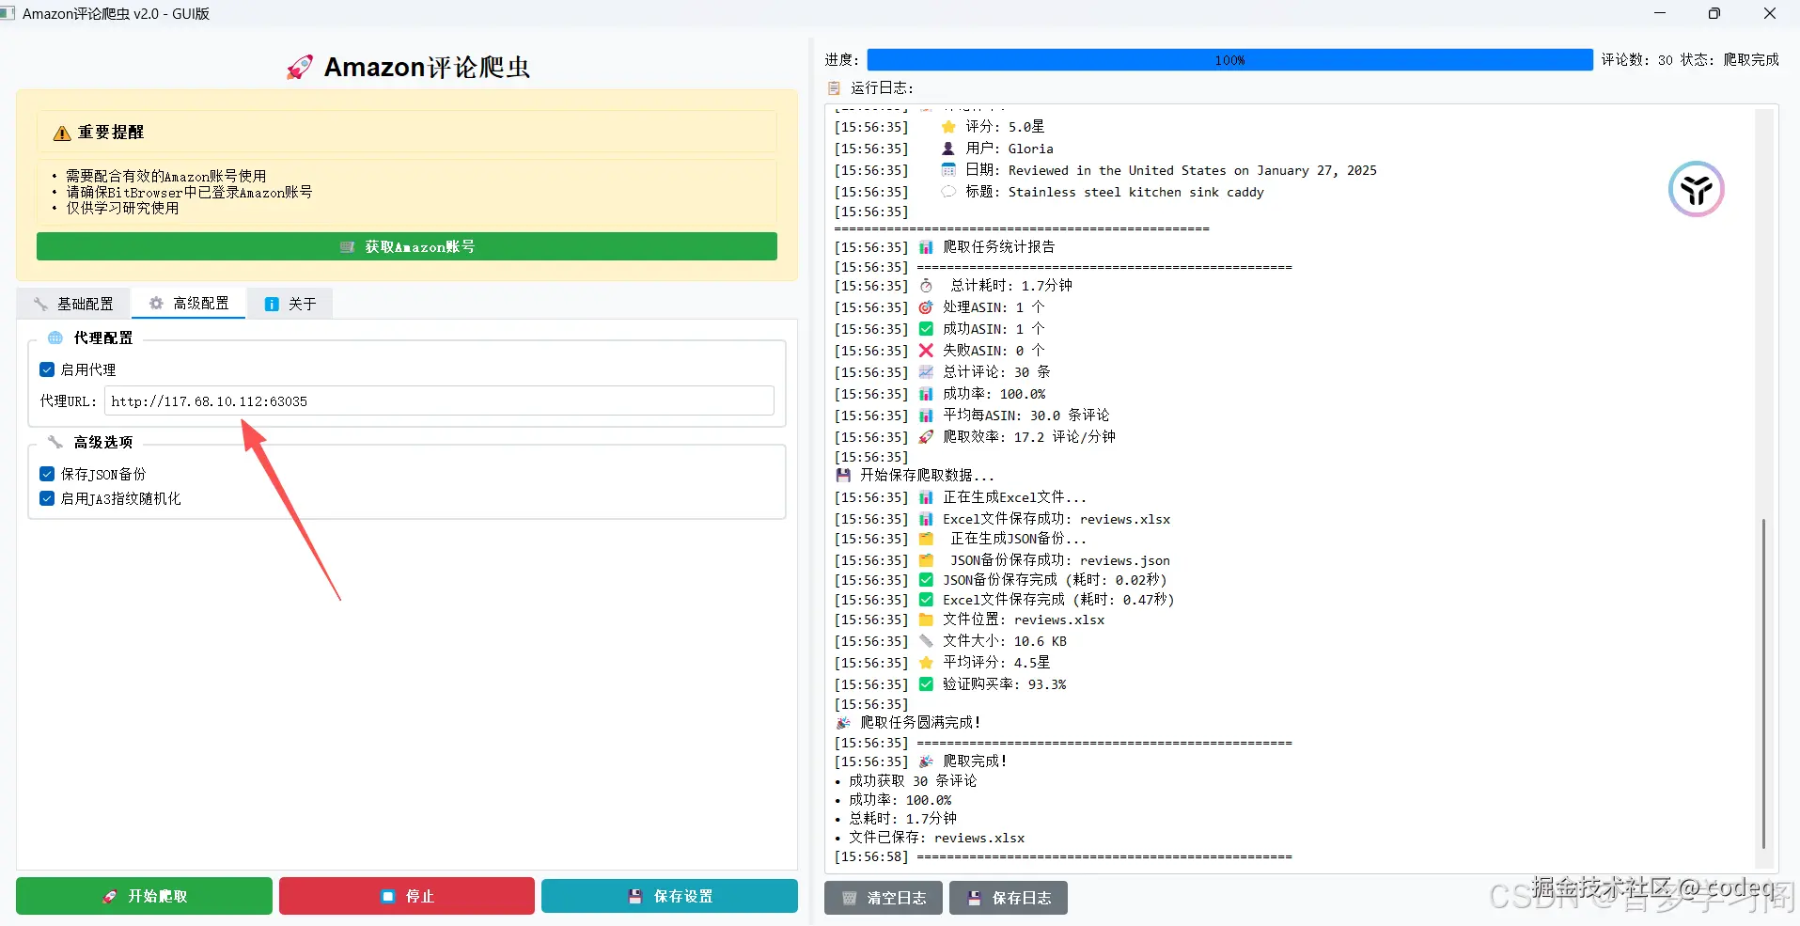Click the reminder text '仅供学习研究使用'
The image size is (1800, 926).
click(122, 208)
